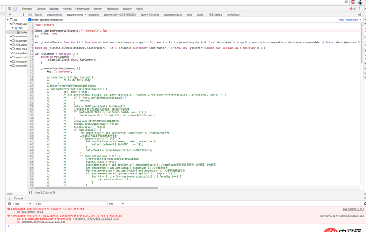Image resolution: width=366 pixels, height=232 pixels.
Task: Toggle the debugger sidebar icon
Action: (x=360, y=15)
